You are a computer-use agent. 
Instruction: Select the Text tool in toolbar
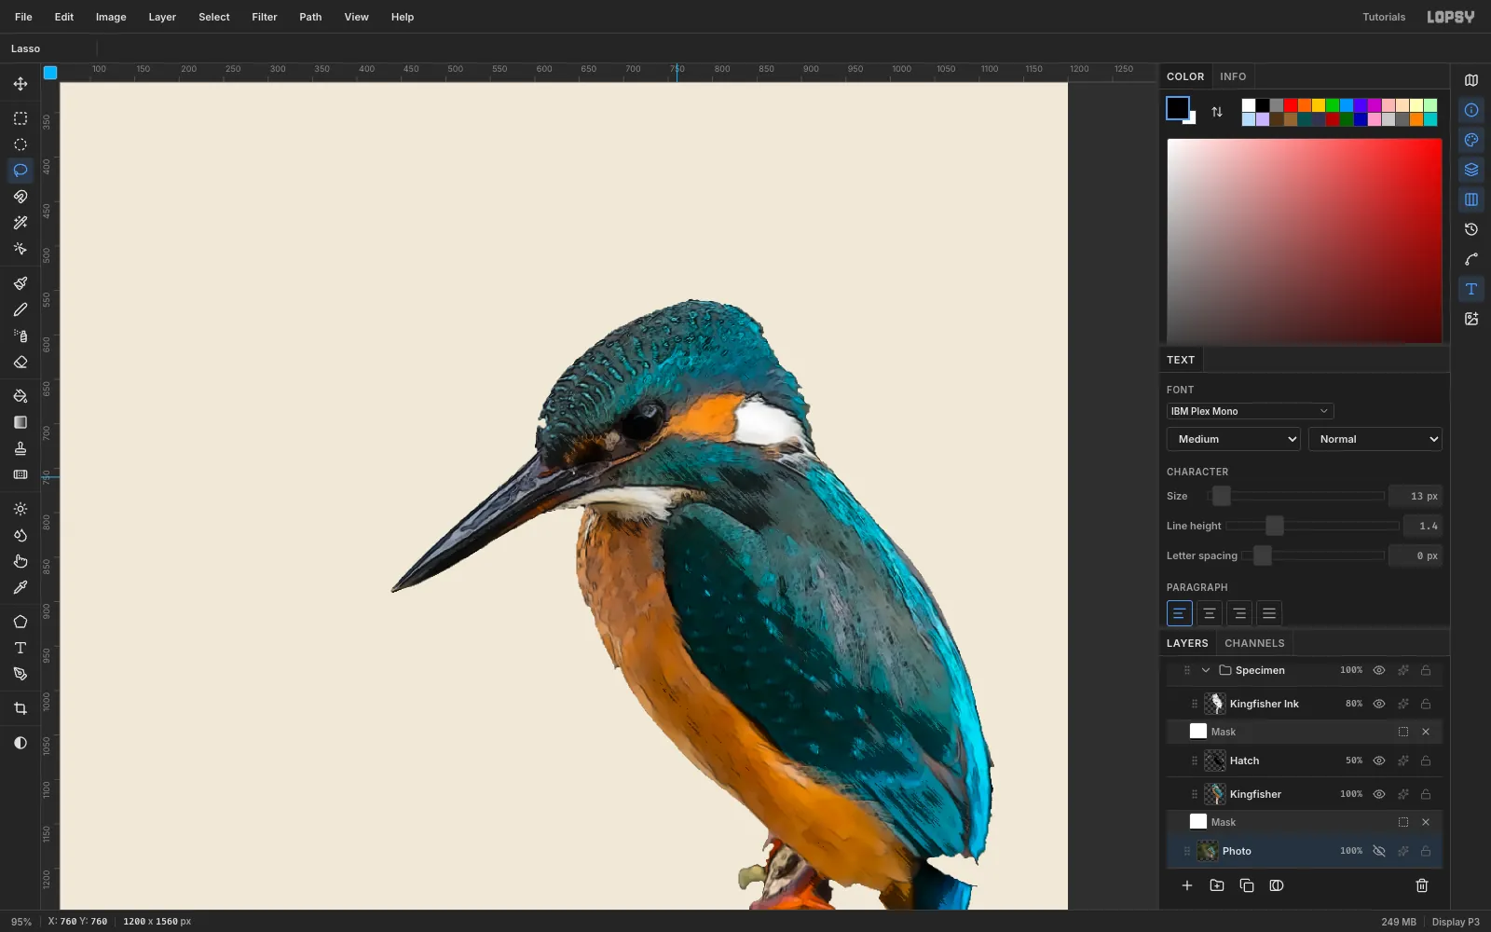coord(21,648)
